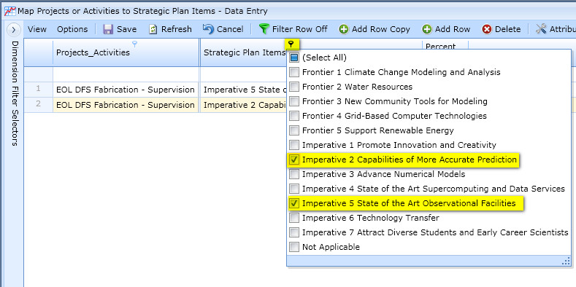Check Imperative 4 State of the Art Supercomputing
The width and height of the screenshot is (576, 287).
point(294,189)
